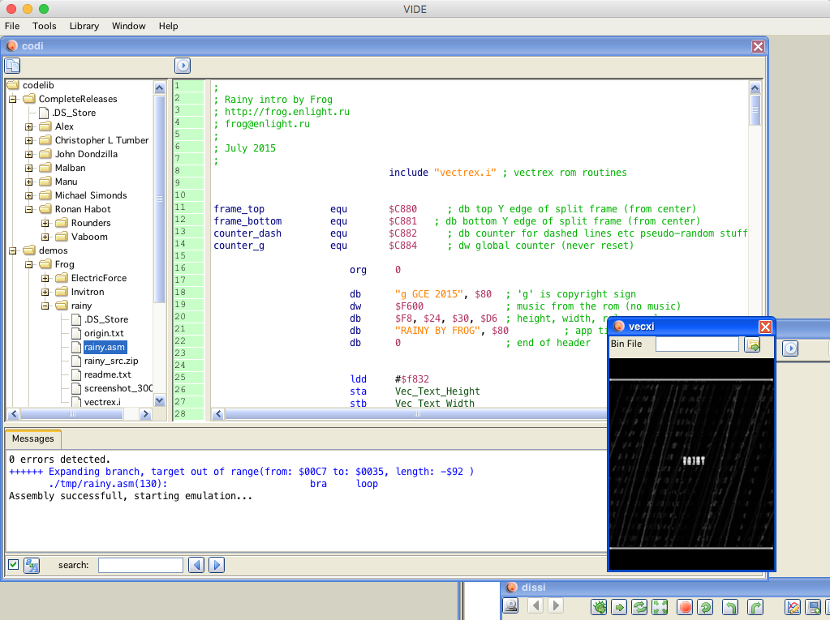Toggle the checkbox in the messages search bar
Screen dimensions: 830x620
(14, 565)
